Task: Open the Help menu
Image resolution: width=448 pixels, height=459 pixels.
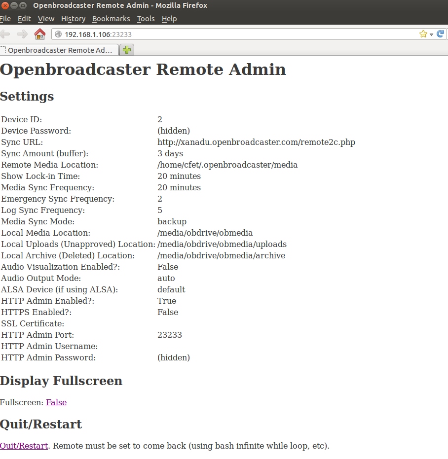Action: pyautogui.click(x=169, y=19)
